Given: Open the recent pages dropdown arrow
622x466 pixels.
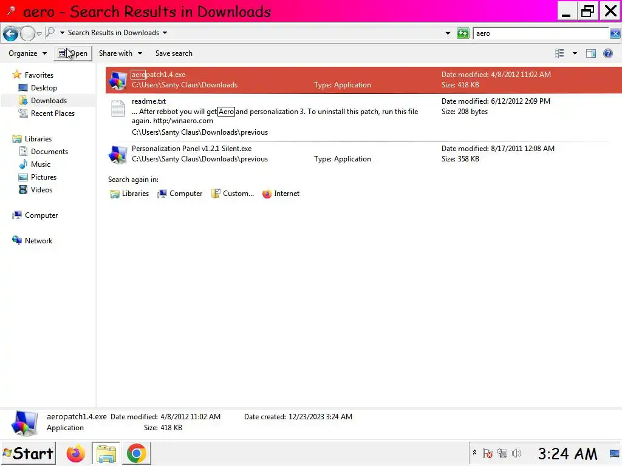Looking at the screenshot, I should (x=39, y=34).
